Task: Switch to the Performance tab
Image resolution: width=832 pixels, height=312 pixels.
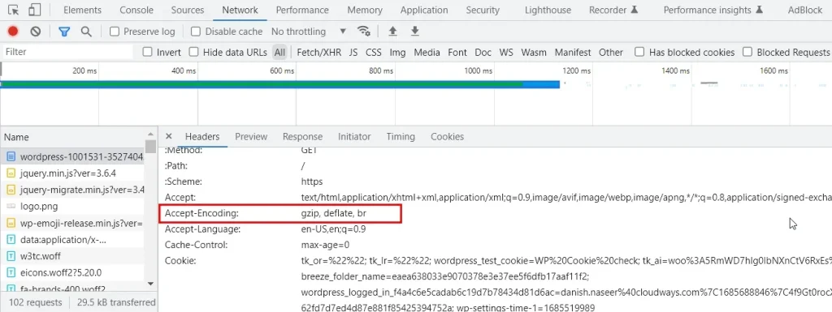Action: pyautogui.click(x=301, y=10)
